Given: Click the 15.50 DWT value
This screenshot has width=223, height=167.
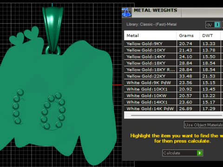Looking at the screenshot, I should pyautogui.click(x=209, y=57).
